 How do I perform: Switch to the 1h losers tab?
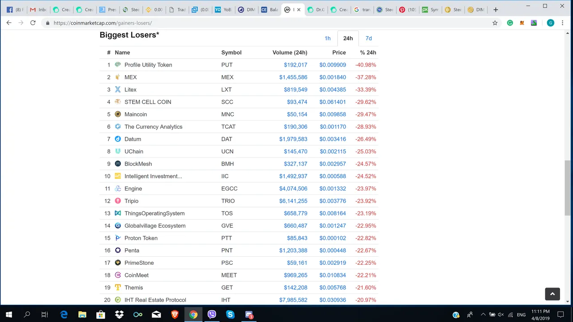(x=327, y=38)
